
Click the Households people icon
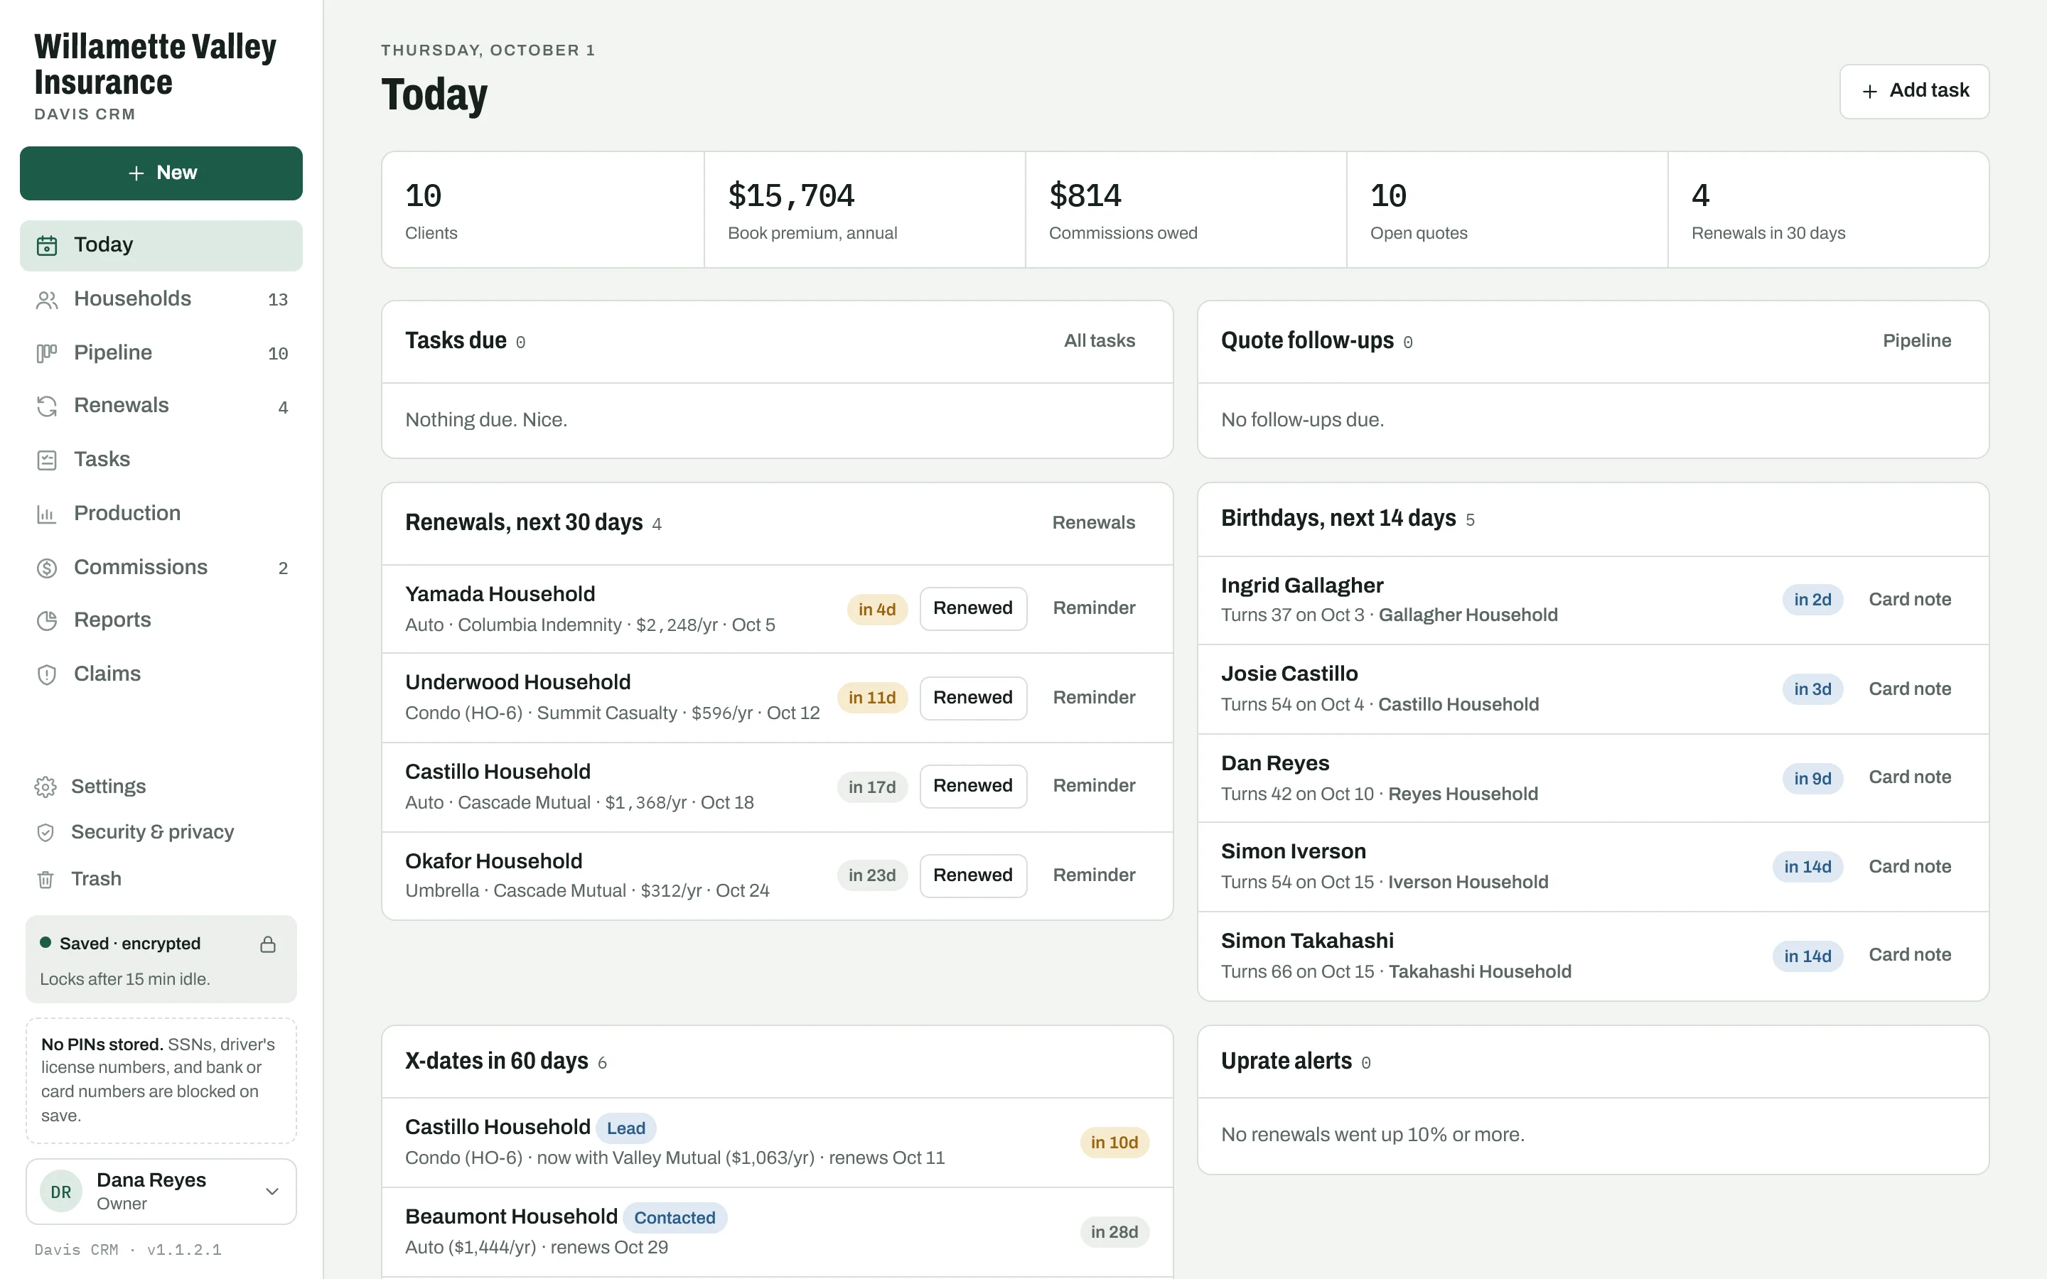point(46,299)
